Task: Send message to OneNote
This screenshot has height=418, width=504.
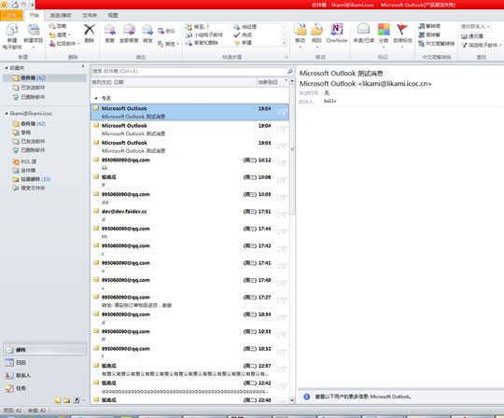Action: [x=337, y=34]
